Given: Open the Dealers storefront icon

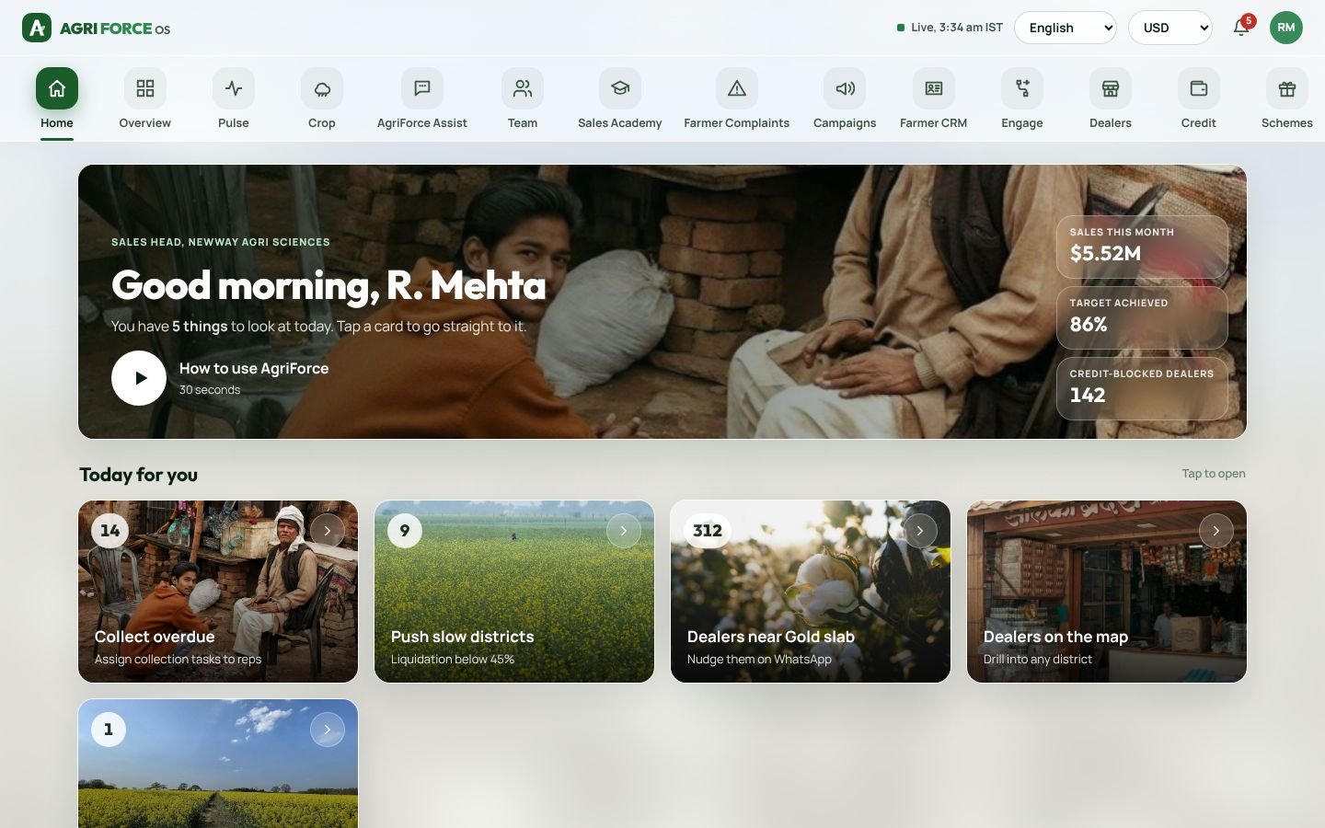Looking at the screenshot, I should click(1111, 88).
